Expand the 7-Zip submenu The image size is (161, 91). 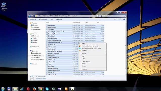(x=92, y=44)
